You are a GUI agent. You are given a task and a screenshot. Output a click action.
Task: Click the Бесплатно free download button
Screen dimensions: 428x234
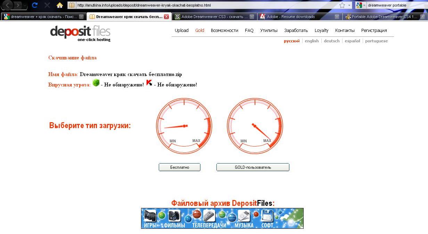click(x=180, y=167)
